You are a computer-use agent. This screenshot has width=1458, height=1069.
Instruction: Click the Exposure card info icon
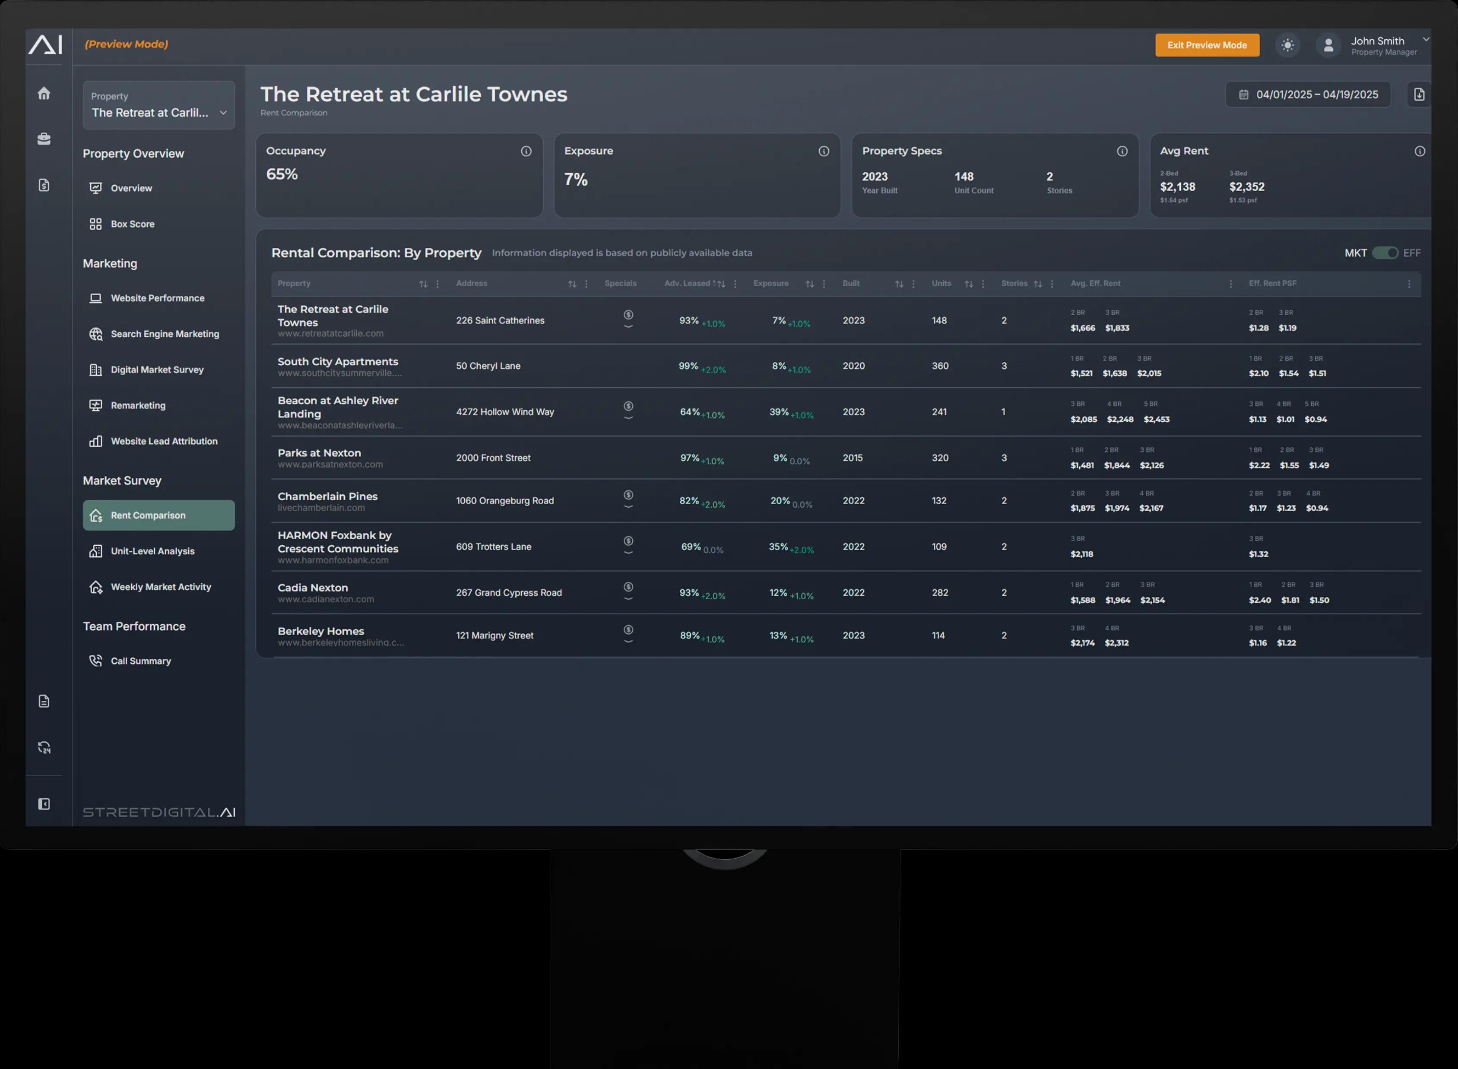823,151
